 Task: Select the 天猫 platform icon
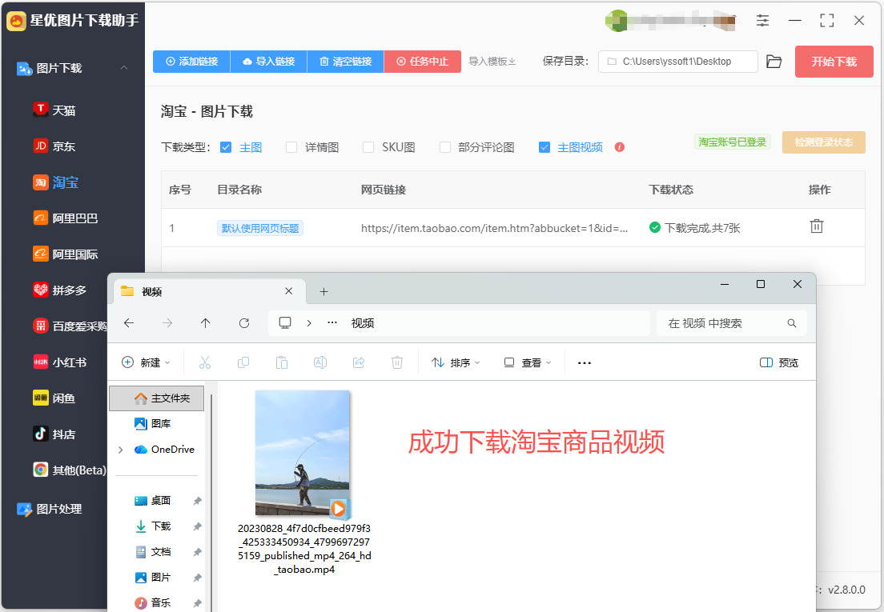click(41, 110)
